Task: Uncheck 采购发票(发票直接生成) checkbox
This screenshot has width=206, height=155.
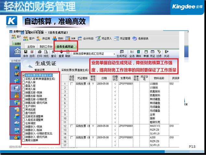Action: [x=23, y=75]
